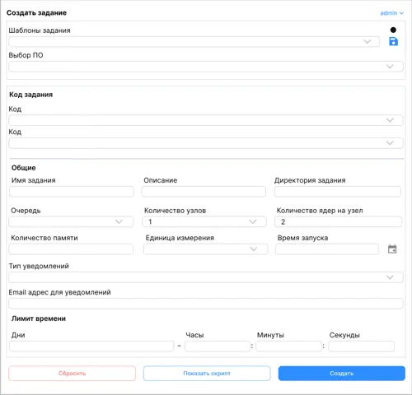Image resolution: width=412 pixels, height=395 pixels.
Task: Click into the Описание field
Action: point(204,192)
